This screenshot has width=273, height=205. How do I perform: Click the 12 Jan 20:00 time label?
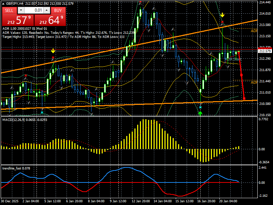pos(141,201)
